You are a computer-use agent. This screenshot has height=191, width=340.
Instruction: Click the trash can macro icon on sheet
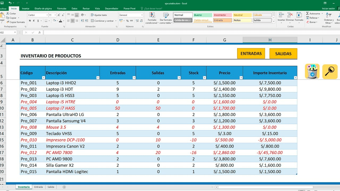pyautogui.click(x=312, y=72)
